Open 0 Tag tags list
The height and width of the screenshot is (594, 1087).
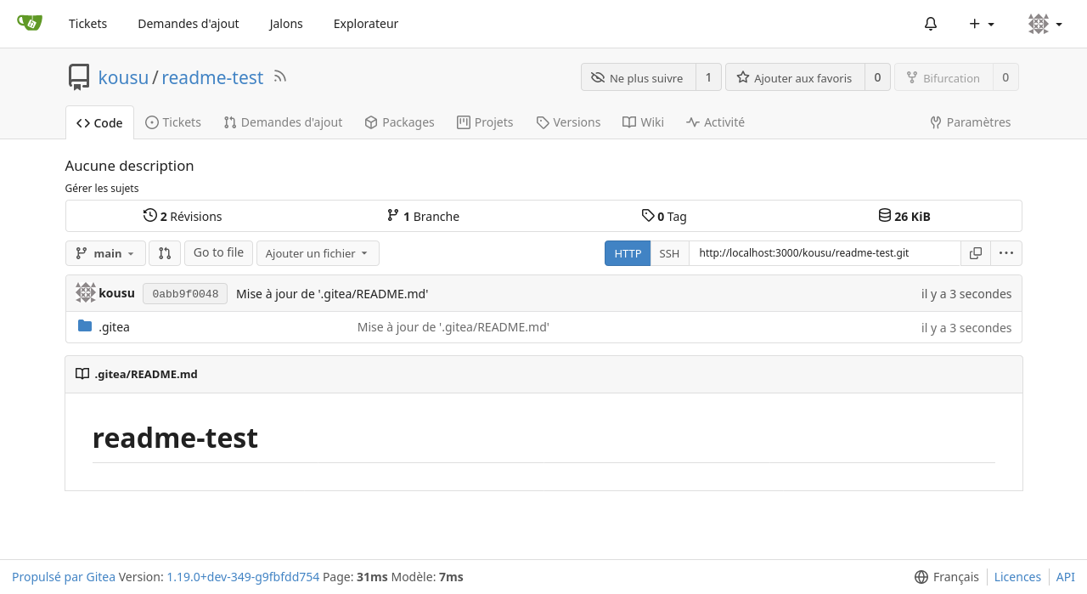664,216
